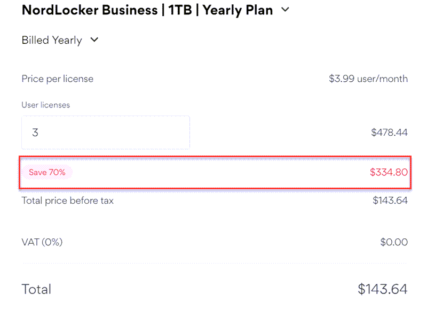Click the $334.80 discount amount

tap(389, 172)
